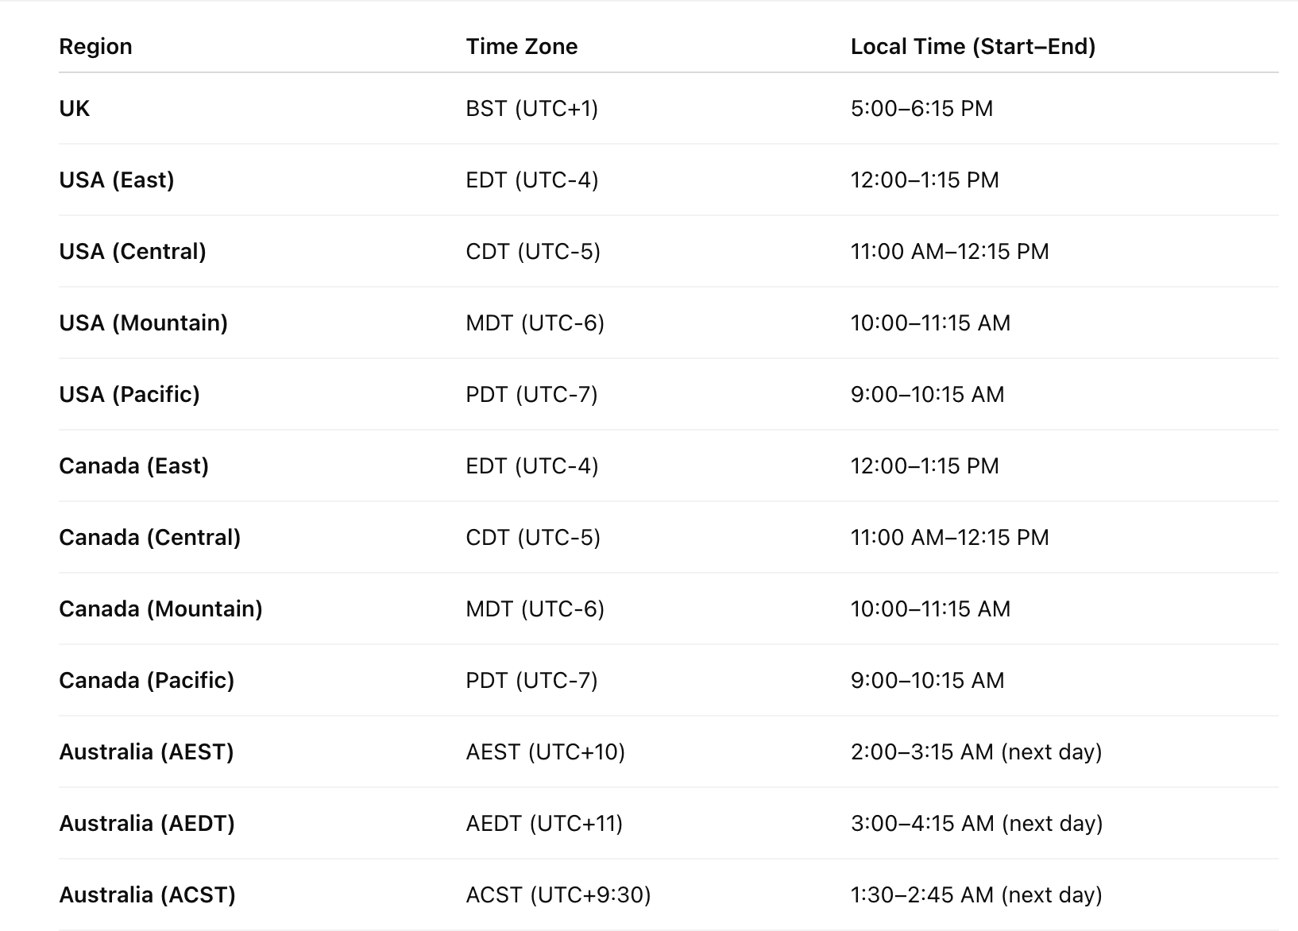Select Australia (AEDT) region label

[146, 823]
